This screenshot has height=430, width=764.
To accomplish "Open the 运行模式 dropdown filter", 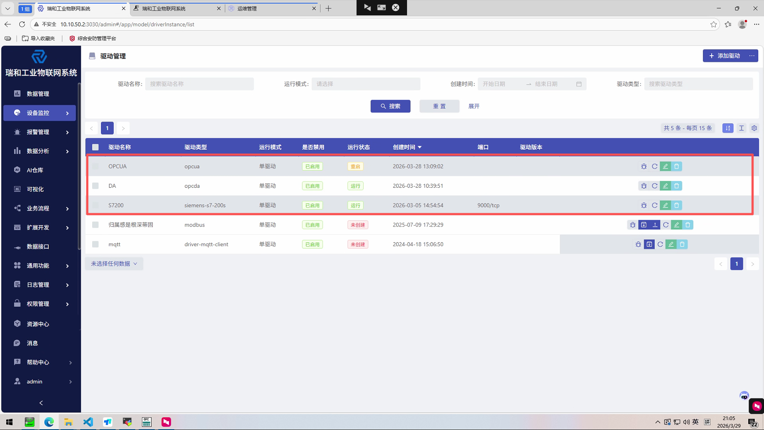I will pos(366,84).
